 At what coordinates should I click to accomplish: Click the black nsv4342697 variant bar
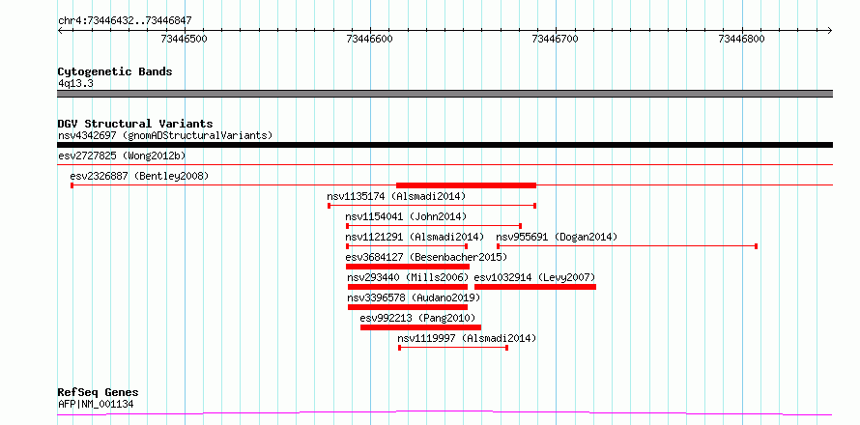coord(444,145)
